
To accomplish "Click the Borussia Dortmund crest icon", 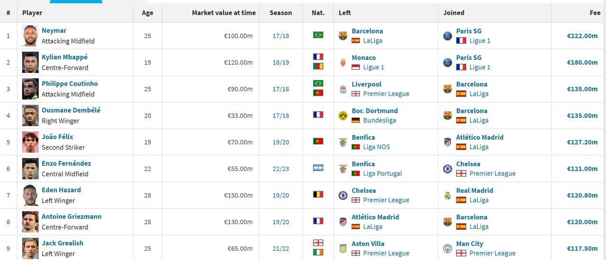I will click(343, 116).
